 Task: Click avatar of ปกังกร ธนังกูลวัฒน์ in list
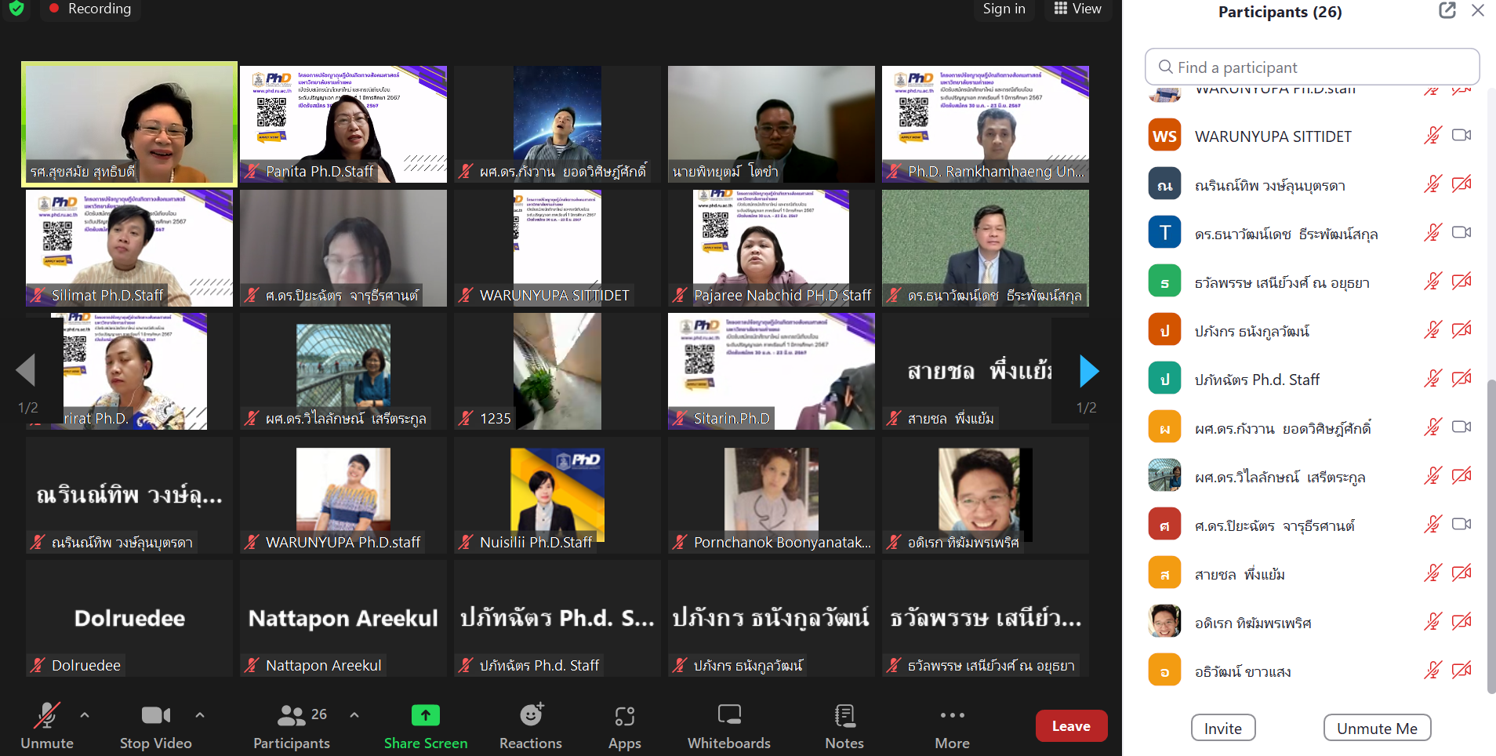(1164, 330)
